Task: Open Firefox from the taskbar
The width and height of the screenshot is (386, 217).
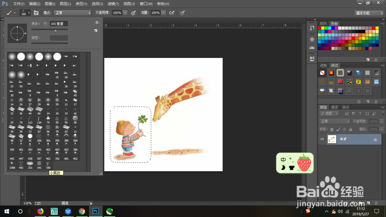Action: tap(41, 211)
